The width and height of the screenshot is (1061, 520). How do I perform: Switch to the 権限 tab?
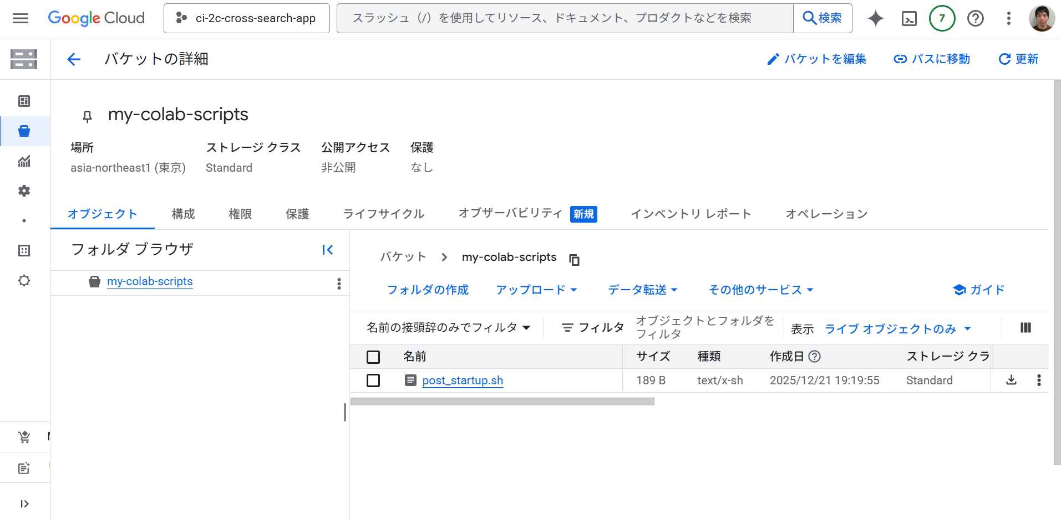tap(240, 214)
